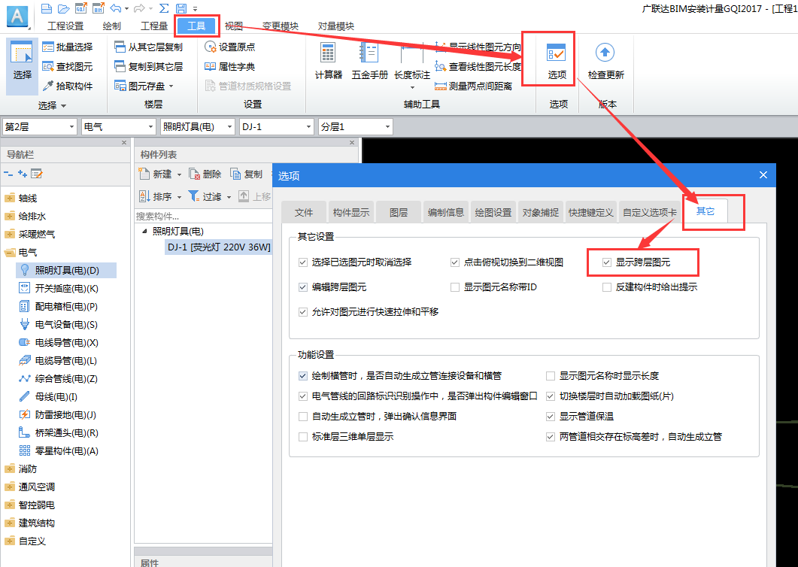Switch to the 工程设置 ribbon tab
This screenshot has width=798, height=567.
click(x=65, y=26)
